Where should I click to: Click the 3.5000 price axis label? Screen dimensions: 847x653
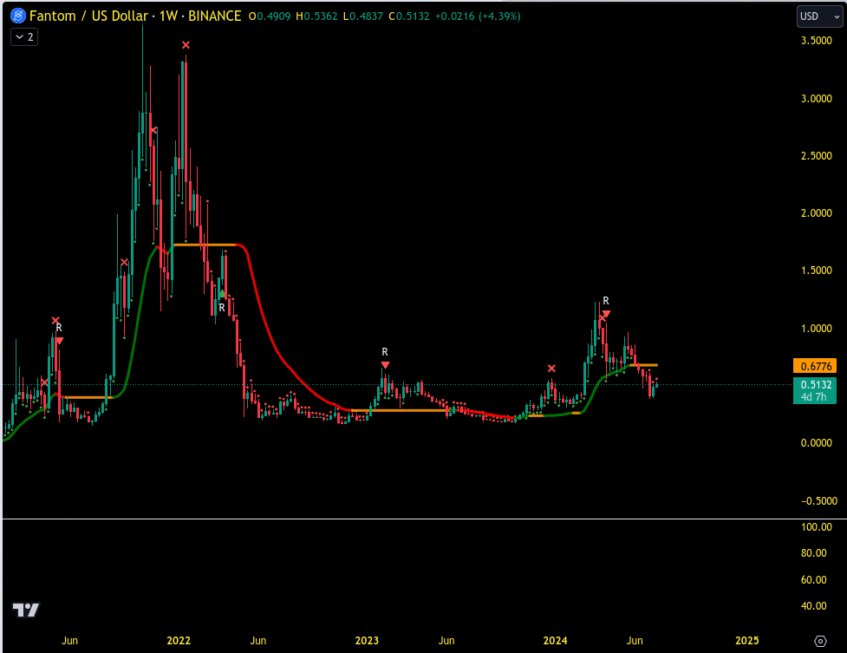pyautogui.click(x=816, y=41)
